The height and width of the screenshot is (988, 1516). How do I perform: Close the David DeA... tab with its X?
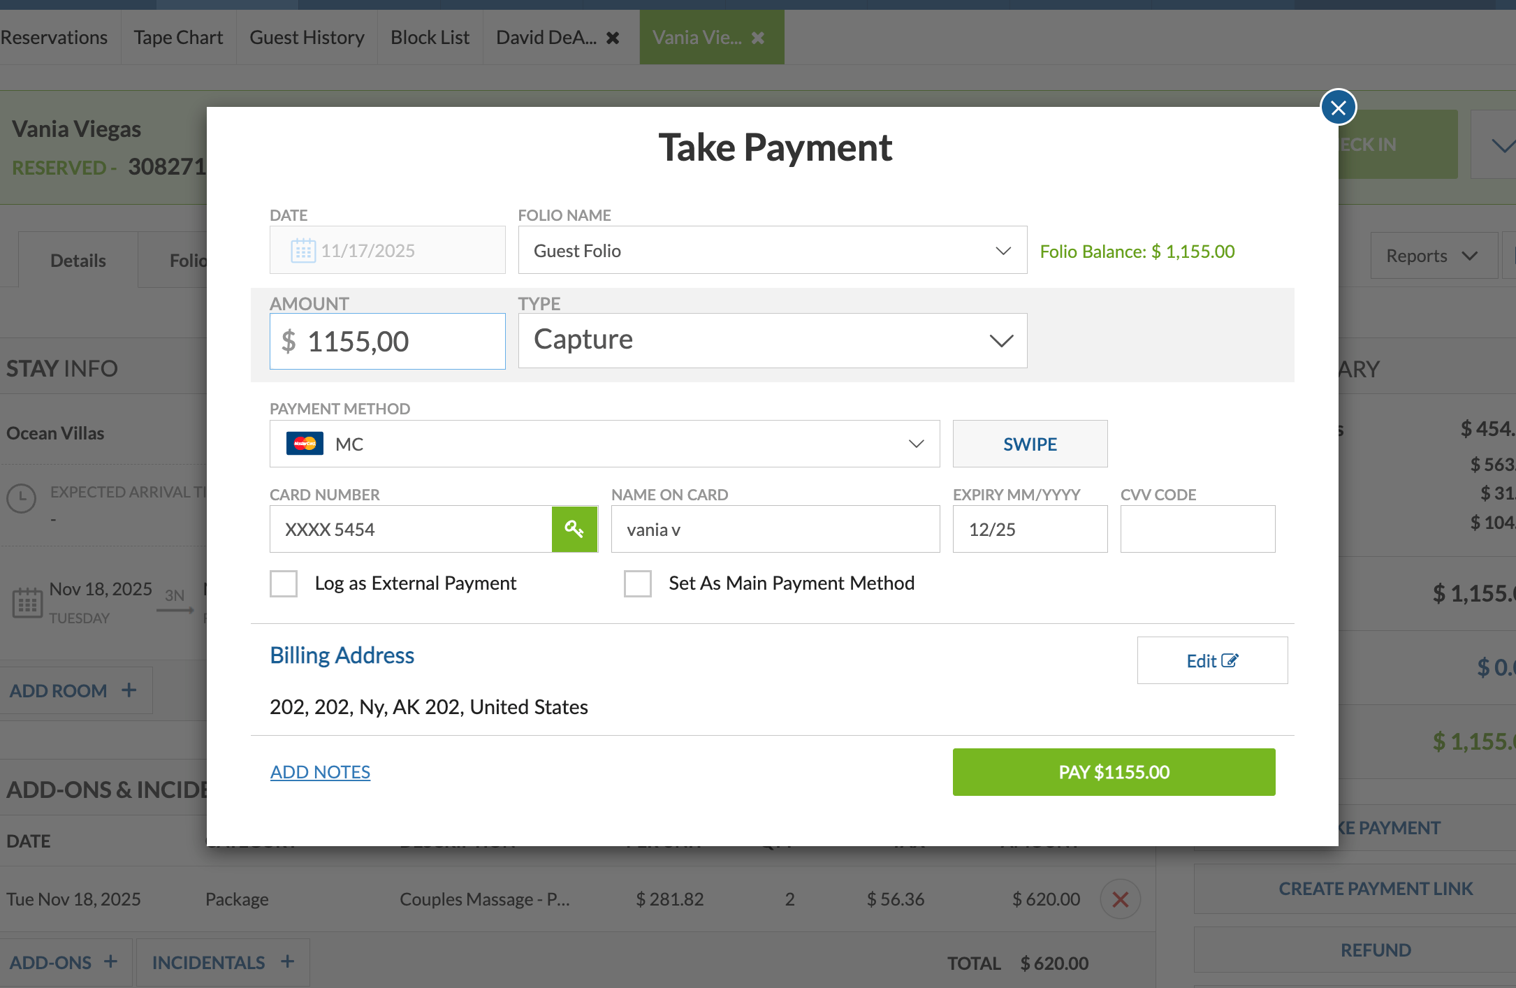point(613,38)
